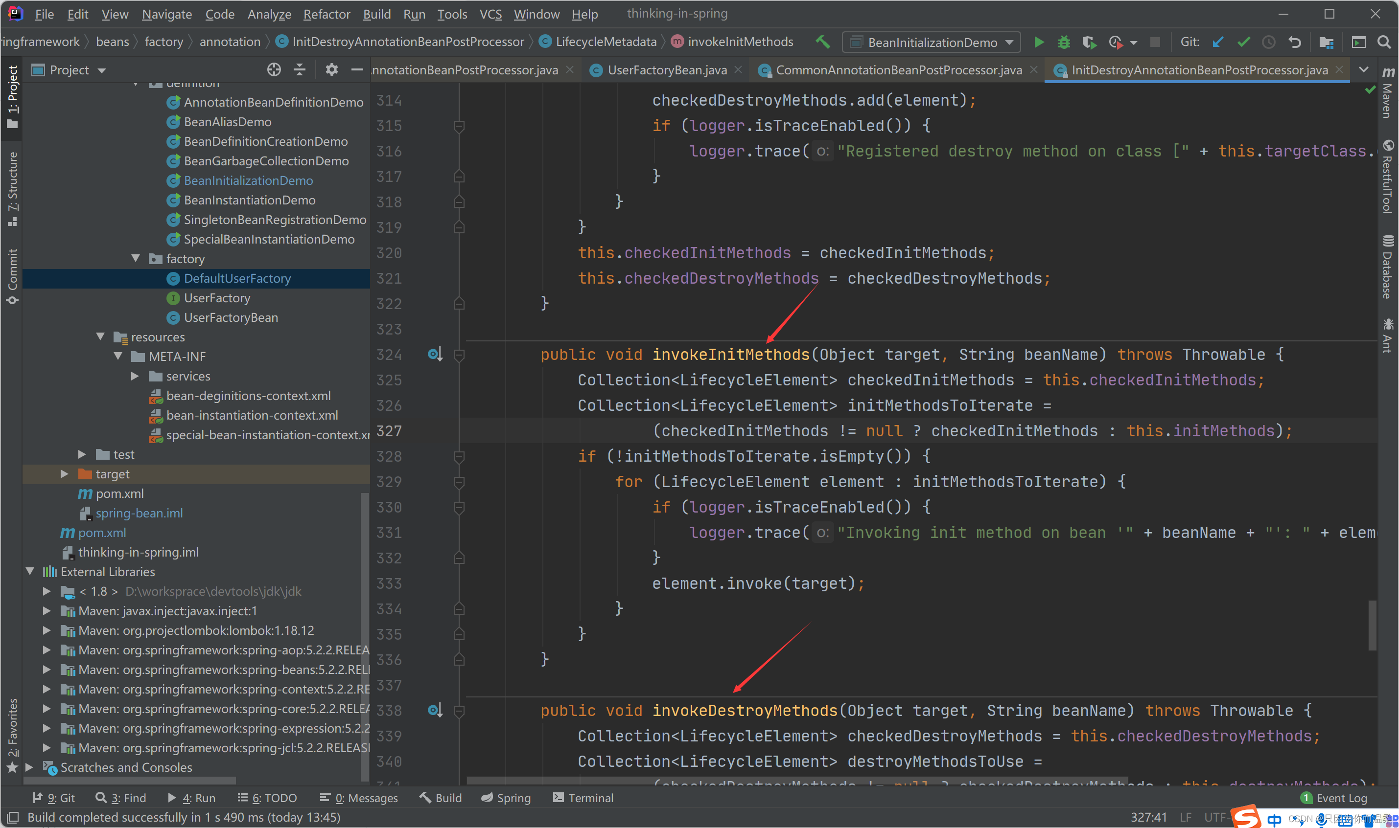Image resolution: width=1399 pixels, height=828 pixels.
Task: Open the Refactor menu
Action: (x=326, y=14)
